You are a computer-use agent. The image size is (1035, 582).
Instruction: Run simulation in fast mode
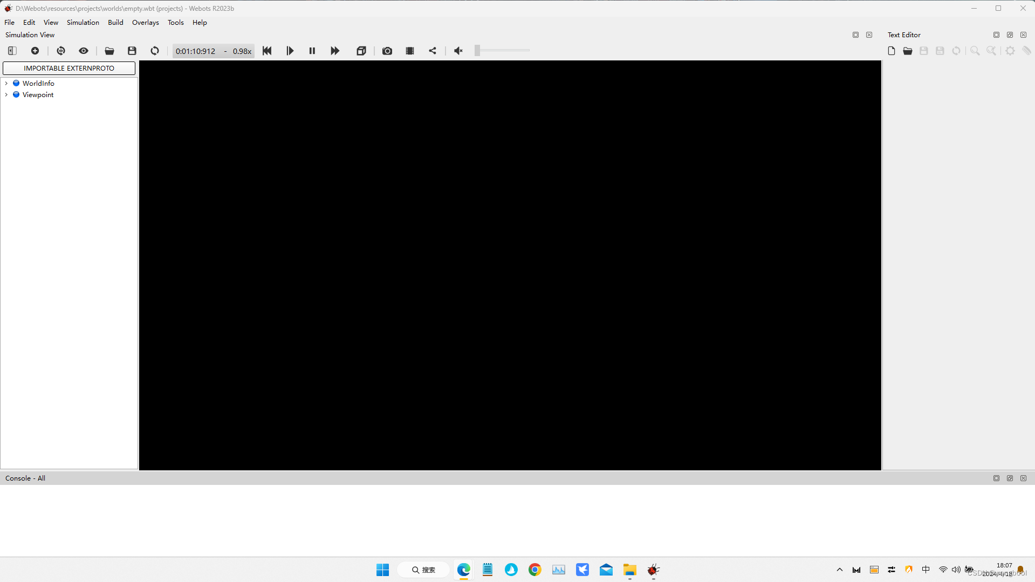coord(335,51)
